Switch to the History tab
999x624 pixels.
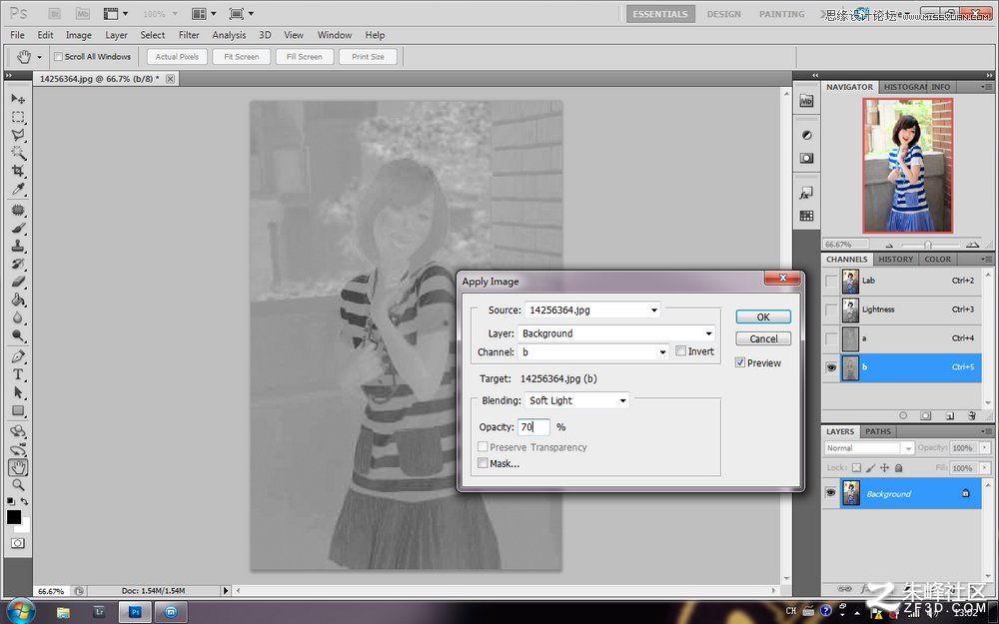[x=895, y=260]
